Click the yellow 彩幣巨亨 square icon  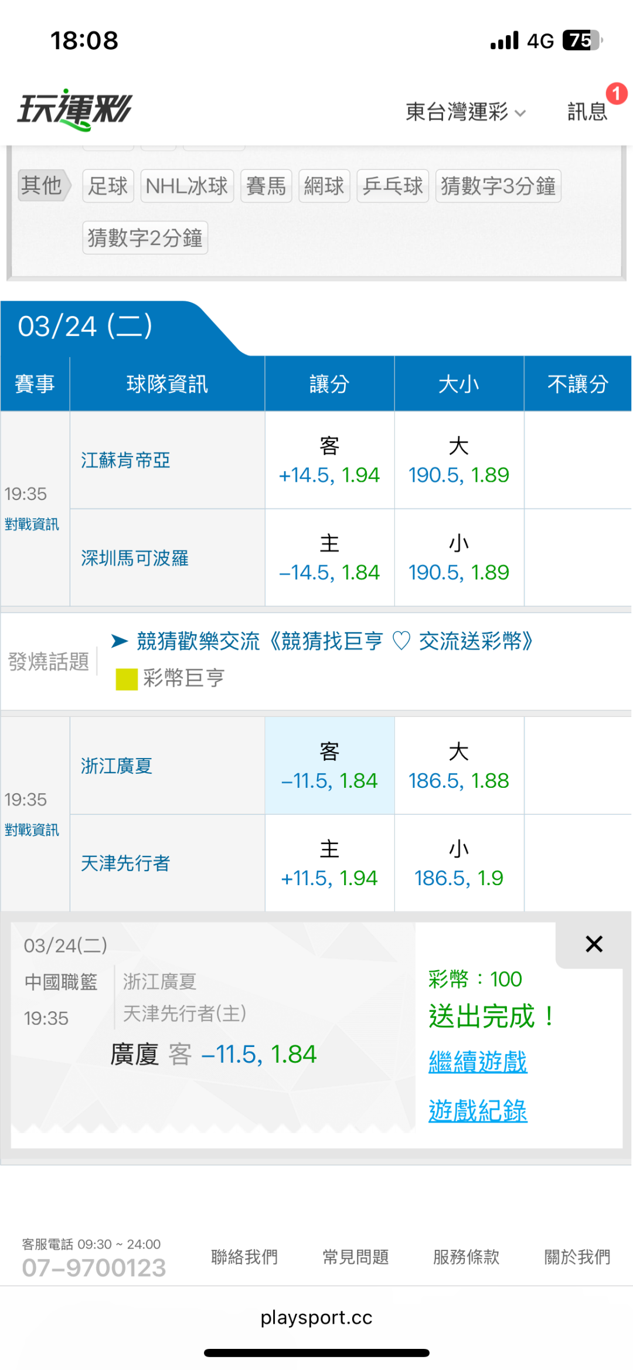click(127, 679)
